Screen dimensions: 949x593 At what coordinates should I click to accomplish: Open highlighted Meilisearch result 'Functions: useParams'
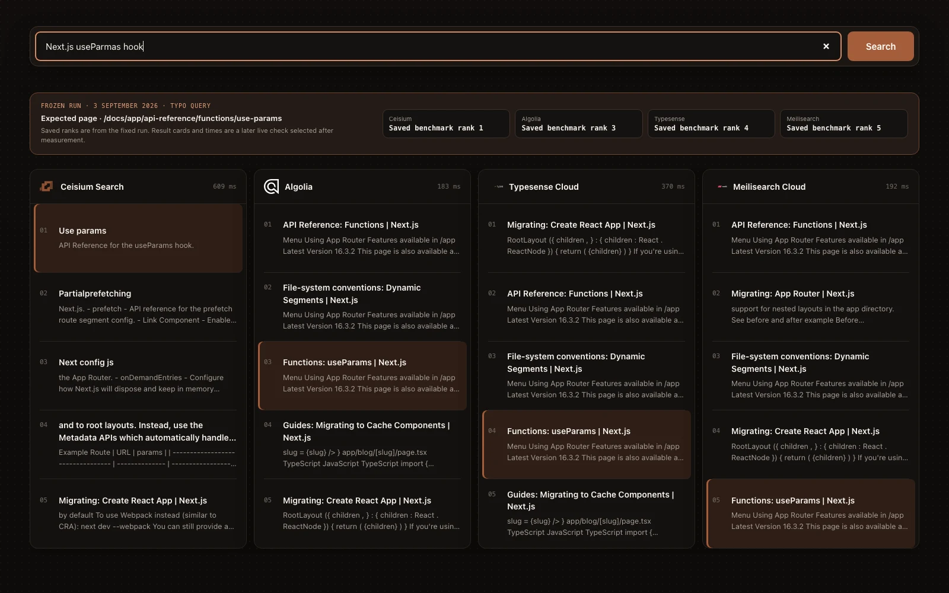[811, 513]
